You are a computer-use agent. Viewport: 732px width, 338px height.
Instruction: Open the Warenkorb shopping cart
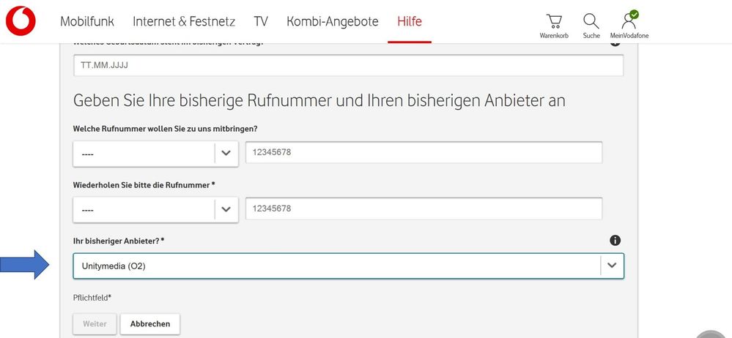pyautogui.click(x=555, y=25)
